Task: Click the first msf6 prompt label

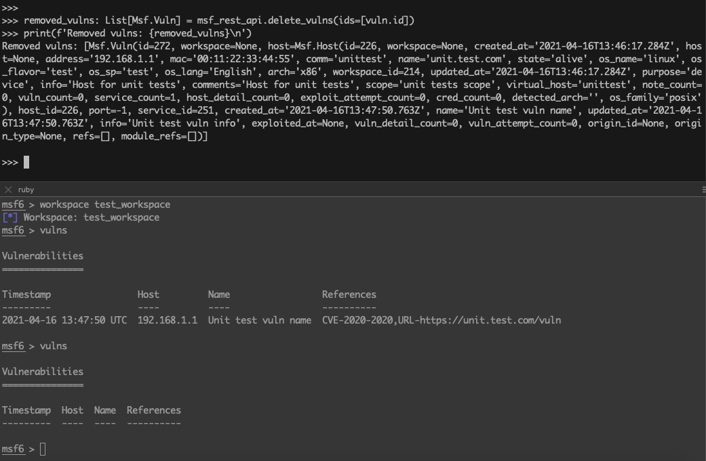Action: pos(13,204)
